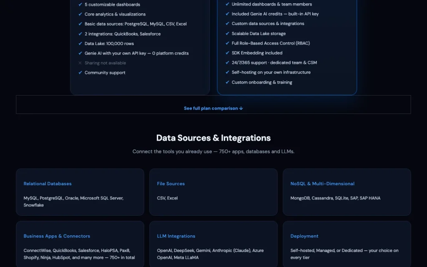427x267 pixels.
Task: Click 'Data Lake: 100,000 rows' feature text
Action: 109,43
